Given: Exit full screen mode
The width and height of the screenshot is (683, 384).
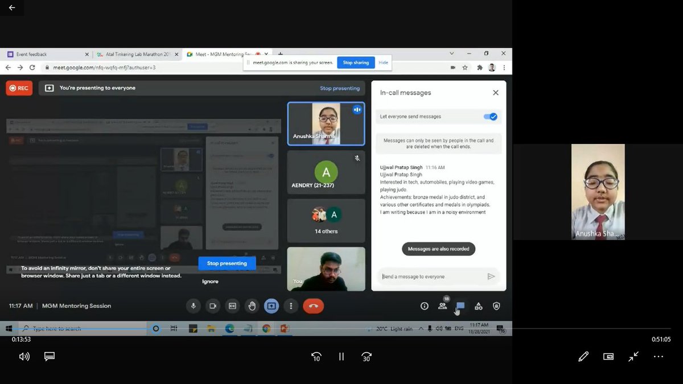Looking at the screenshot, I should click(633, 357).
